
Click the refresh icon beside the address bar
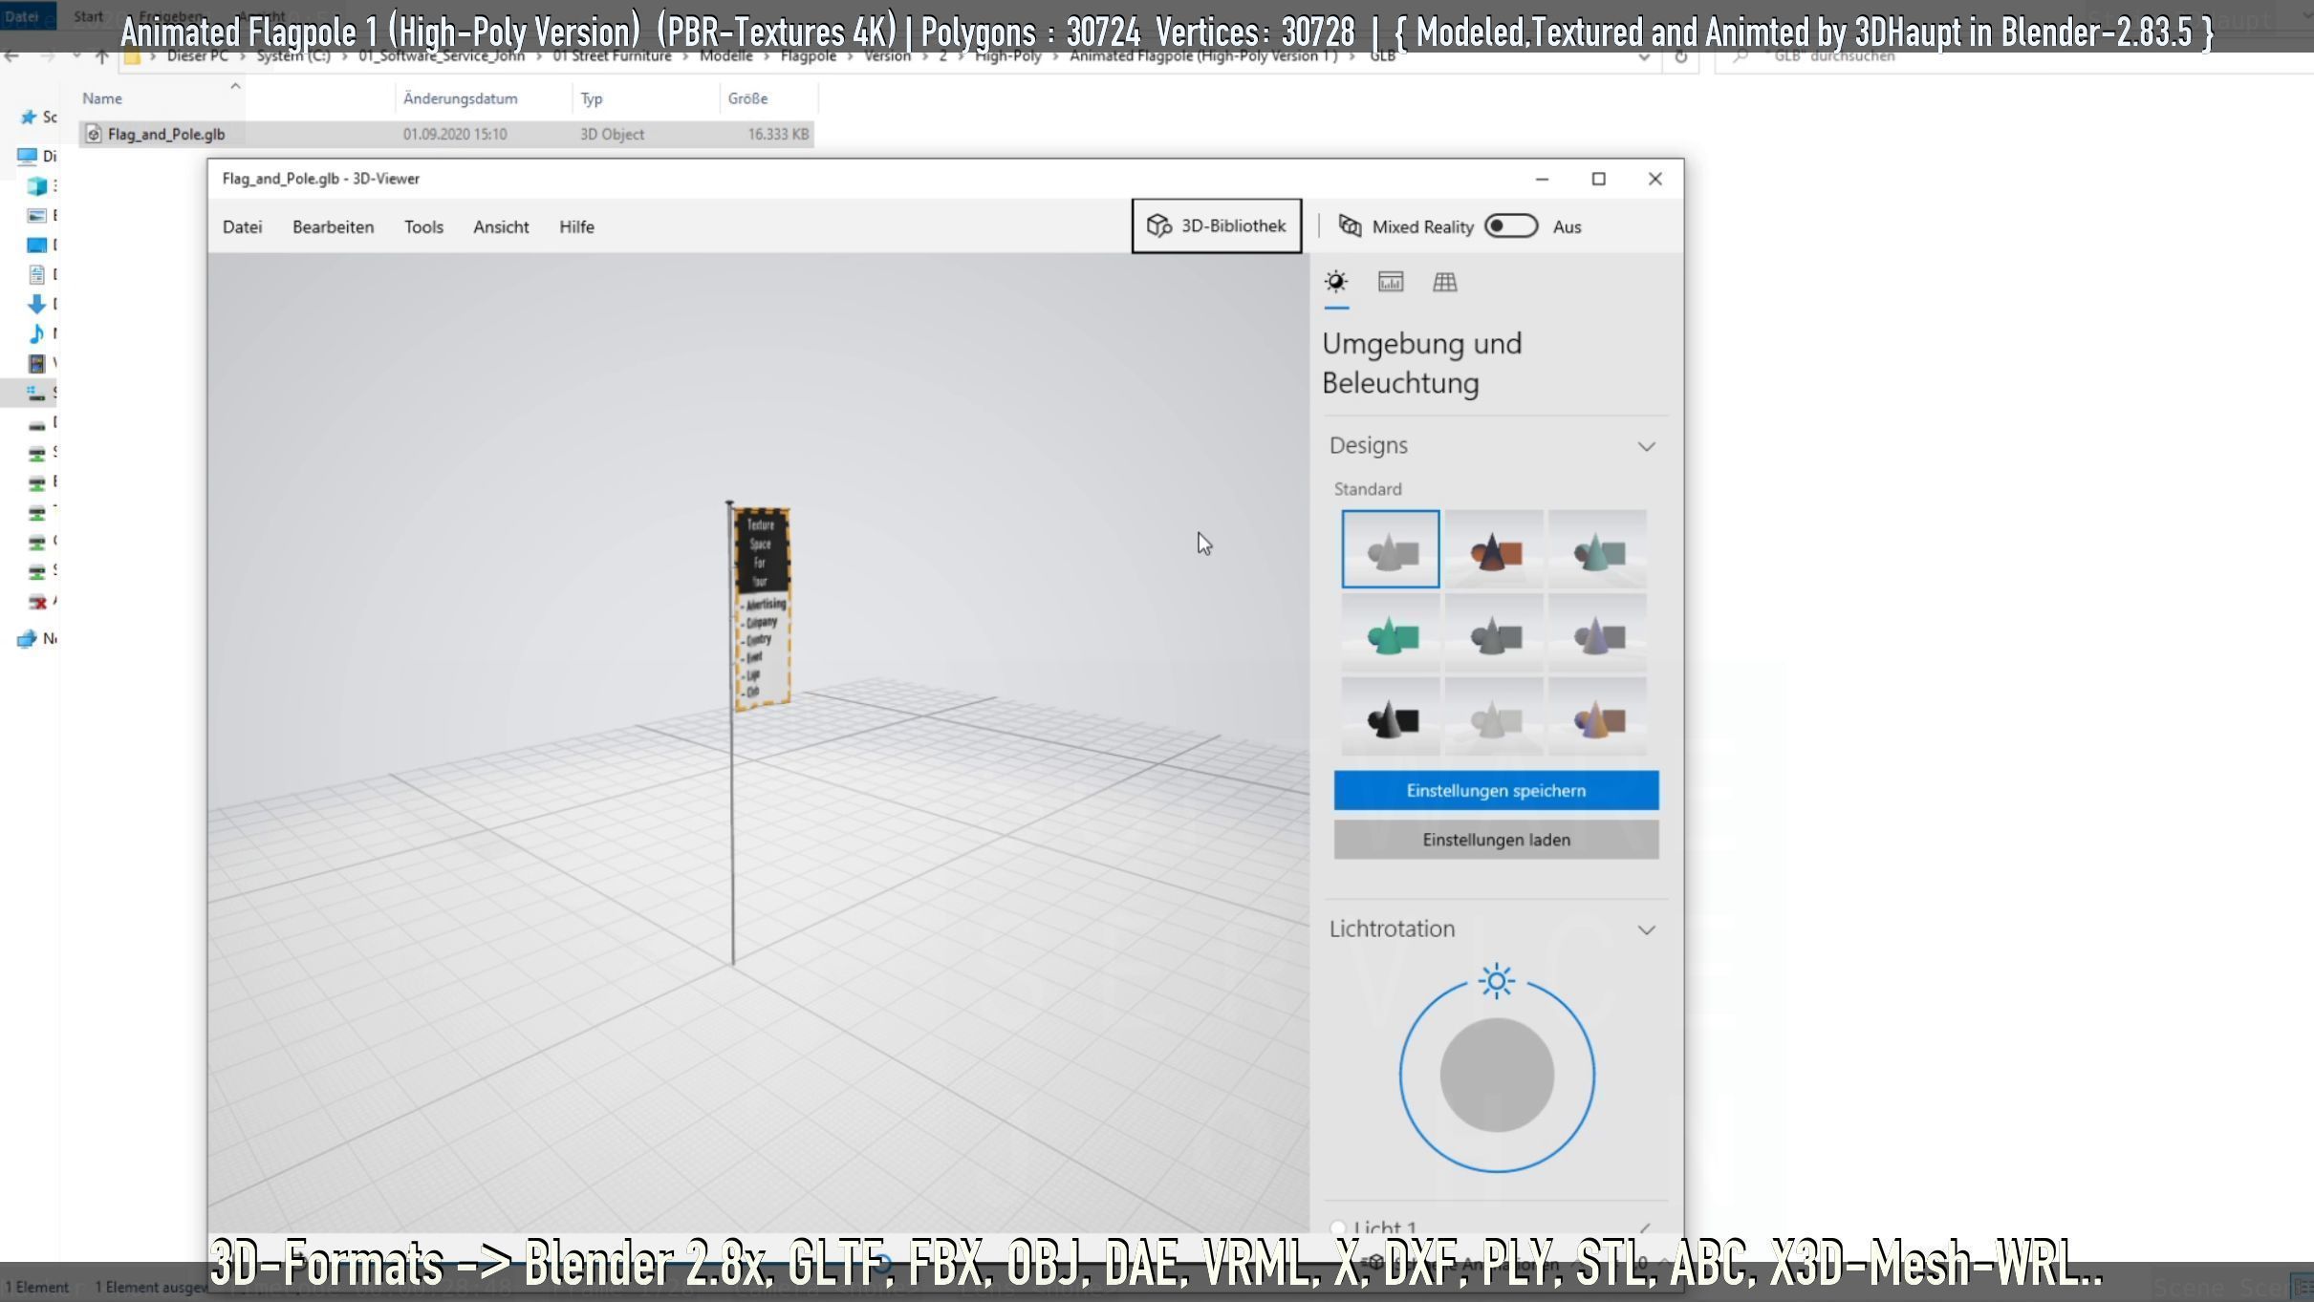[x=1680, y=57]
